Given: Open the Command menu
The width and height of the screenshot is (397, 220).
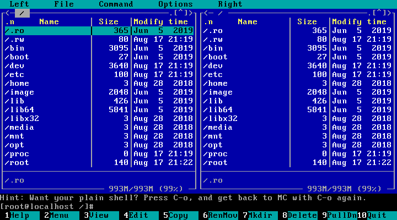Looking at the screenshot, I should 116,4.
